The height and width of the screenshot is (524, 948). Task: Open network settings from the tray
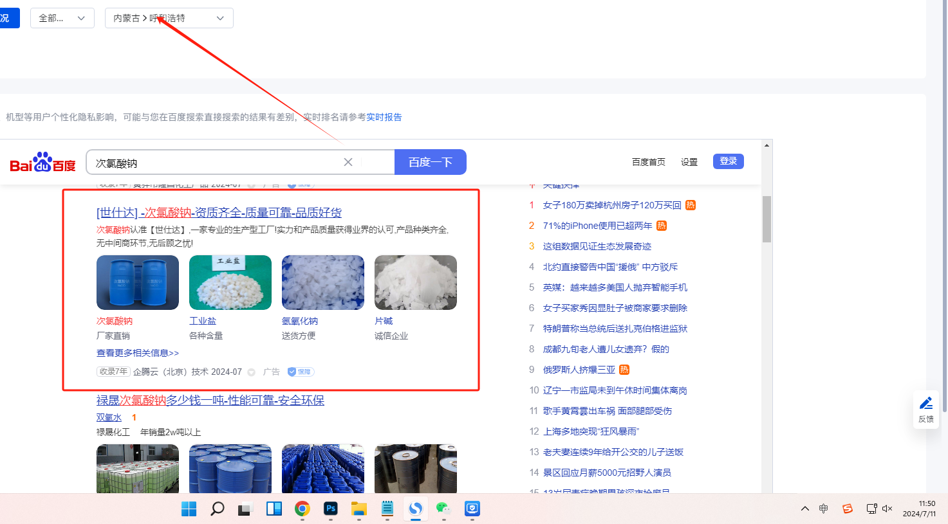point(872,509)
